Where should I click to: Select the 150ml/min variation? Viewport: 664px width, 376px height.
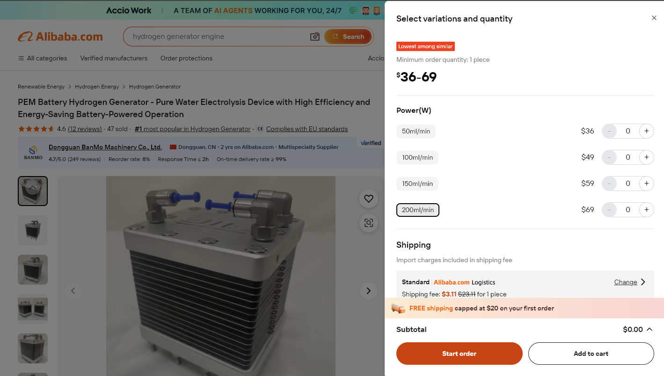pyautogui.click(x=417, y=184)
